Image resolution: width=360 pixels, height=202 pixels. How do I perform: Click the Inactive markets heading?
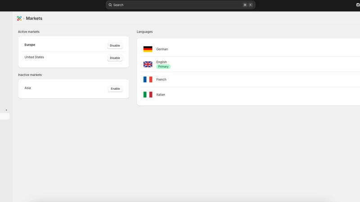(30, 75)
